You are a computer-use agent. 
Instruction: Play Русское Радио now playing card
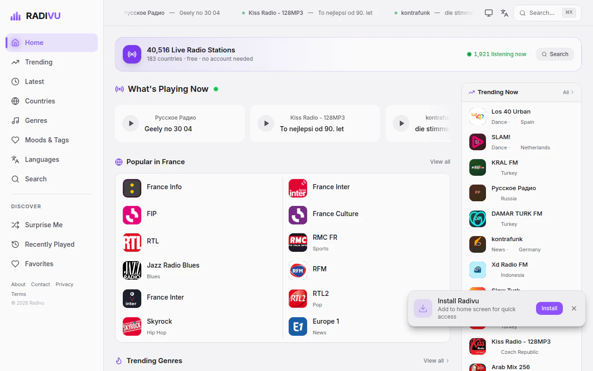click(131, 123)
